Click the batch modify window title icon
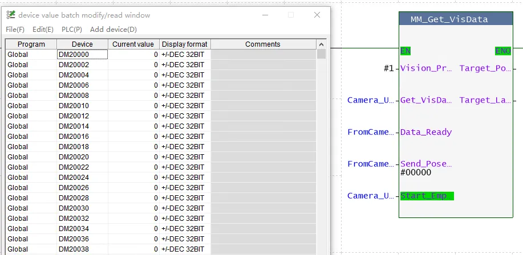Viewport: 523px width, 255px height. (11, 15)
